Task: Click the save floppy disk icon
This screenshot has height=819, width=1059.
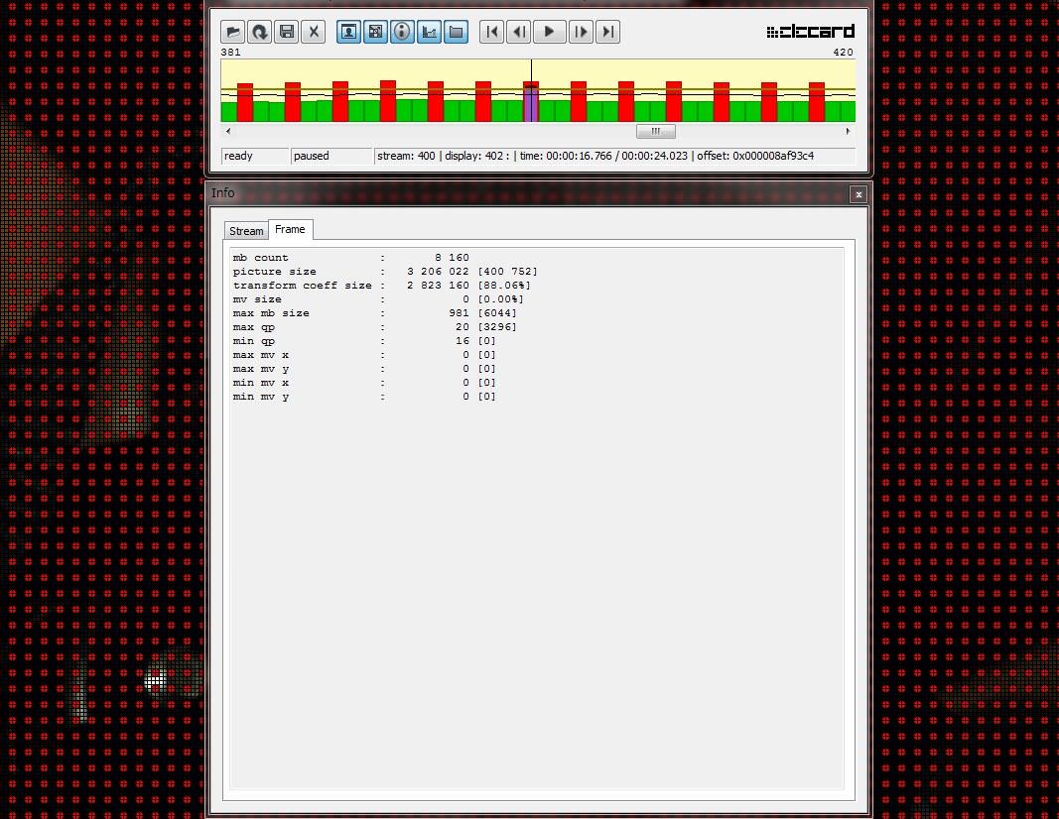Action: [286, 32]
